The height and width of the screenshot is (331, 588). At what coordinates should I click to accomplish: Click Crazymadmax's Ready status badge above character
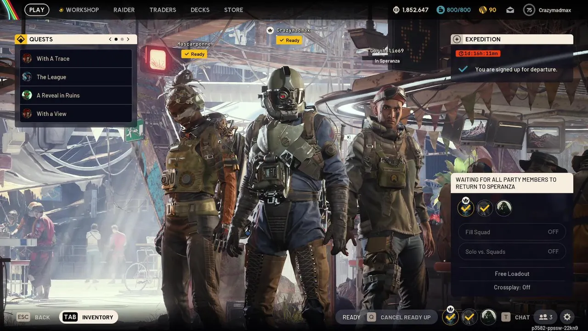click(289, 40)
